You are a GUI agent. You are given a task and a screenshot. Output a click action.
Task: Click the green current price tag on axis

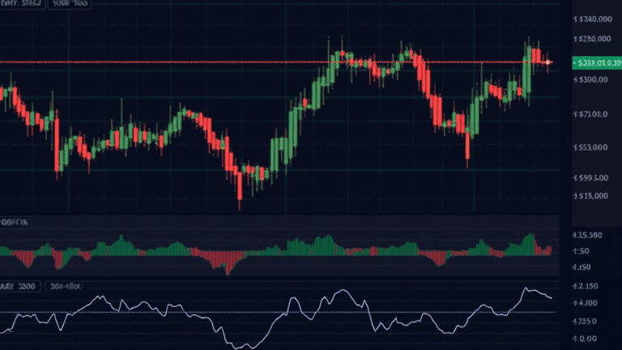pos(597,63)
